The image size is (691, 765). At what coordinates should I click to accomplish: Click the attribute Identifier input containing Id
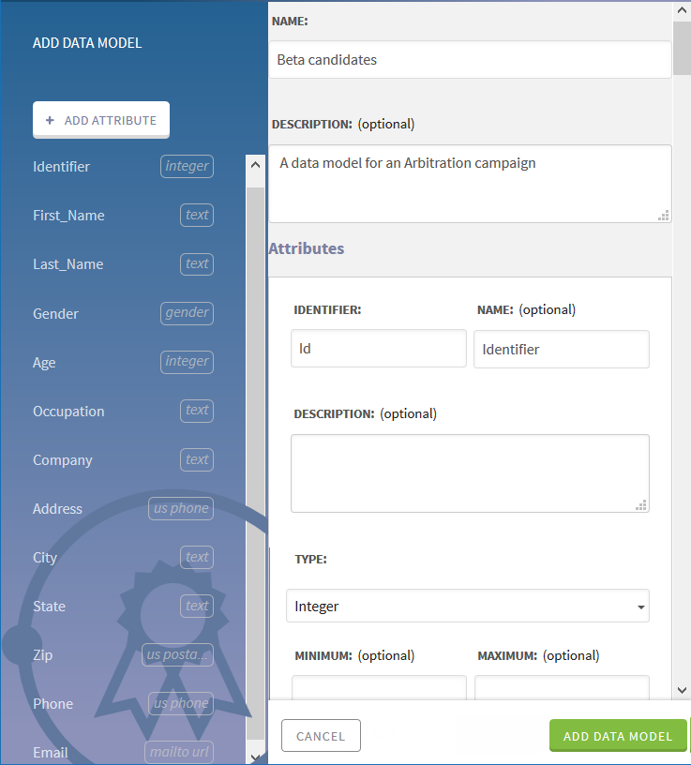pyautogui.click(x=378, y=349)
